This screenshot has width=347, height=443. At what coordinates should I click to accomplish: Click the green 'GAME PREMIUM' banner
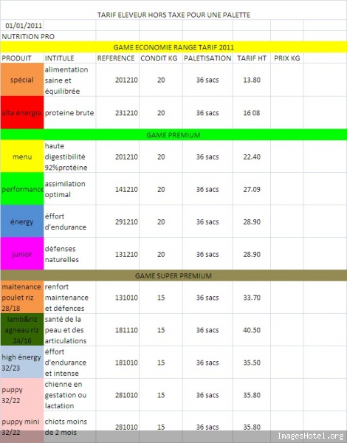point(173,135)
